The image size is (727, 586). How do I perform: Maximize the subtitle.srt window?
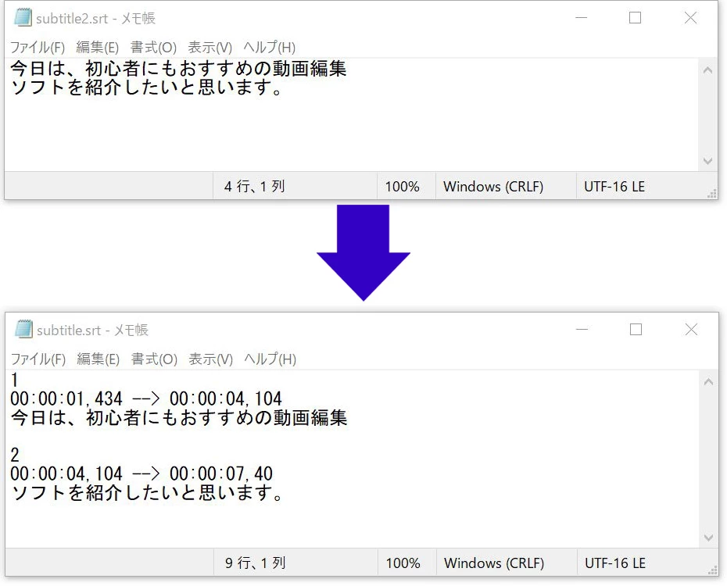(636, 330)
